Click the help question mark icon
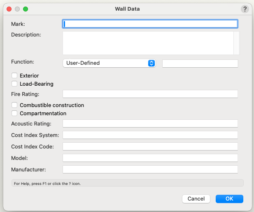The image size is (254, 212). pyautogui.click(x=245, y=9)
